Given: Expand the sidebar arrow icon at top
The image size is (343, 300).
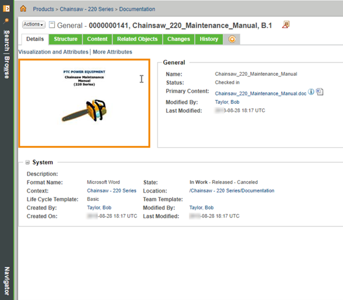Looking at the screenshot, I should [x=6, y=9].
